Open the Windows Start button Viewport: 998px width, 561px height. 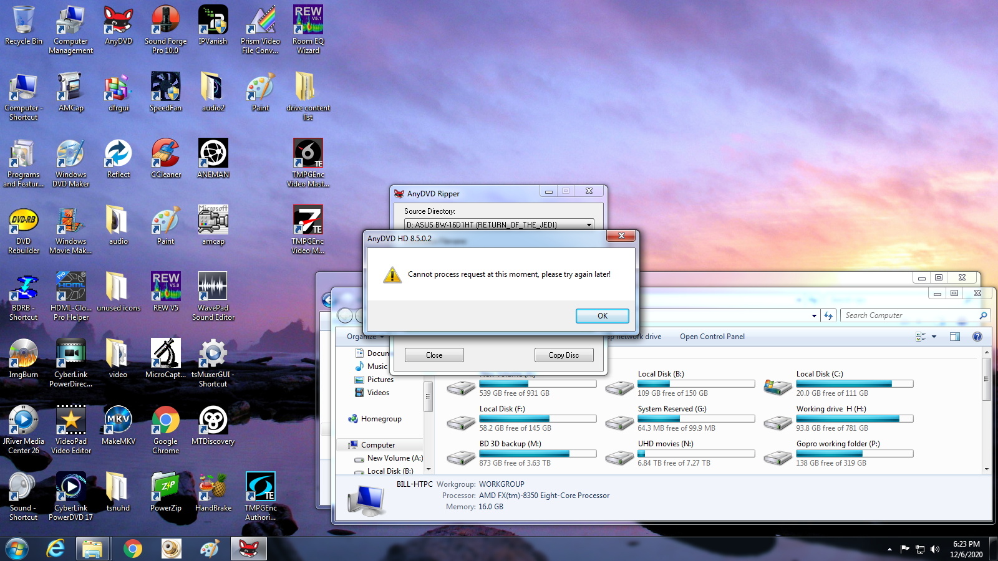(x=17, y=549)
